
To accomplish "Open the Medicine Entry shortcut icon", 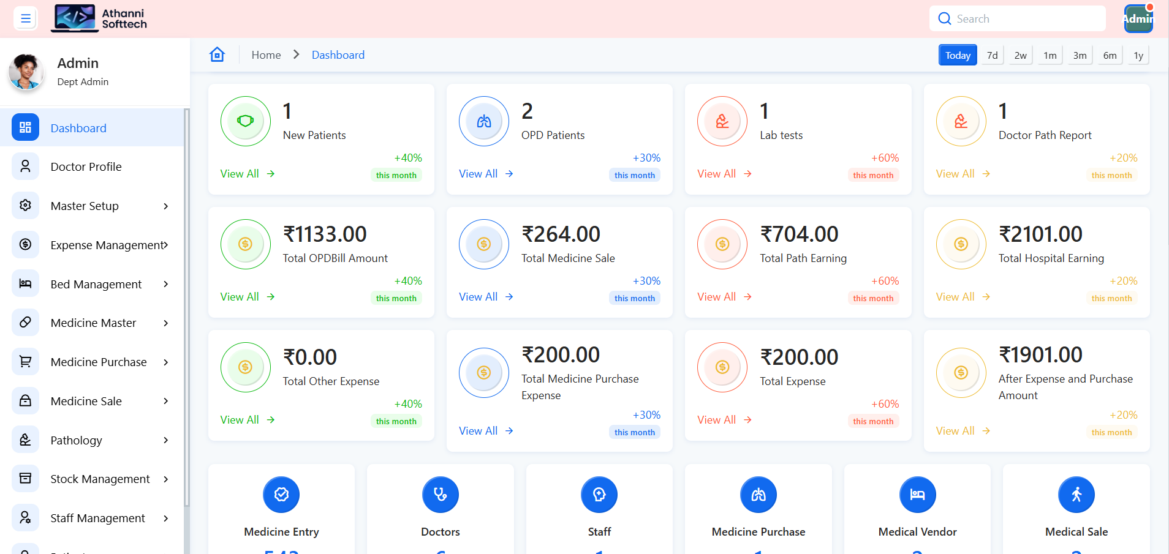I will click(x=281, y=495).
